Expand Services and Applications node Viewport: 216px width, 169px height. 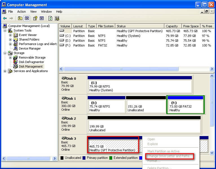coord(5,71)
